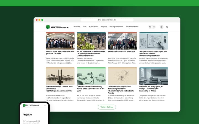Open thumbnail of Weitergabe, Reflexion, Aufbruch post
Image resolution: width=199 pixels, height=124 pixels.
point(122,41)
